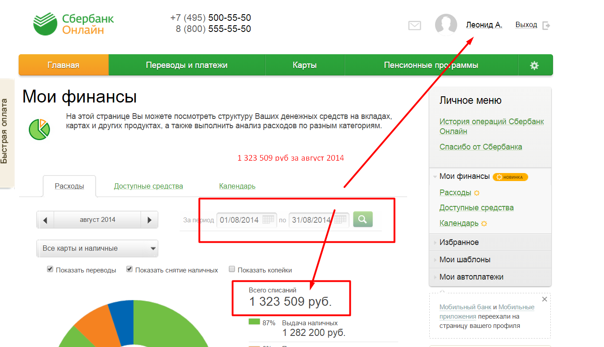Click green Выдача наличных legend swatch

coord(254,322)
